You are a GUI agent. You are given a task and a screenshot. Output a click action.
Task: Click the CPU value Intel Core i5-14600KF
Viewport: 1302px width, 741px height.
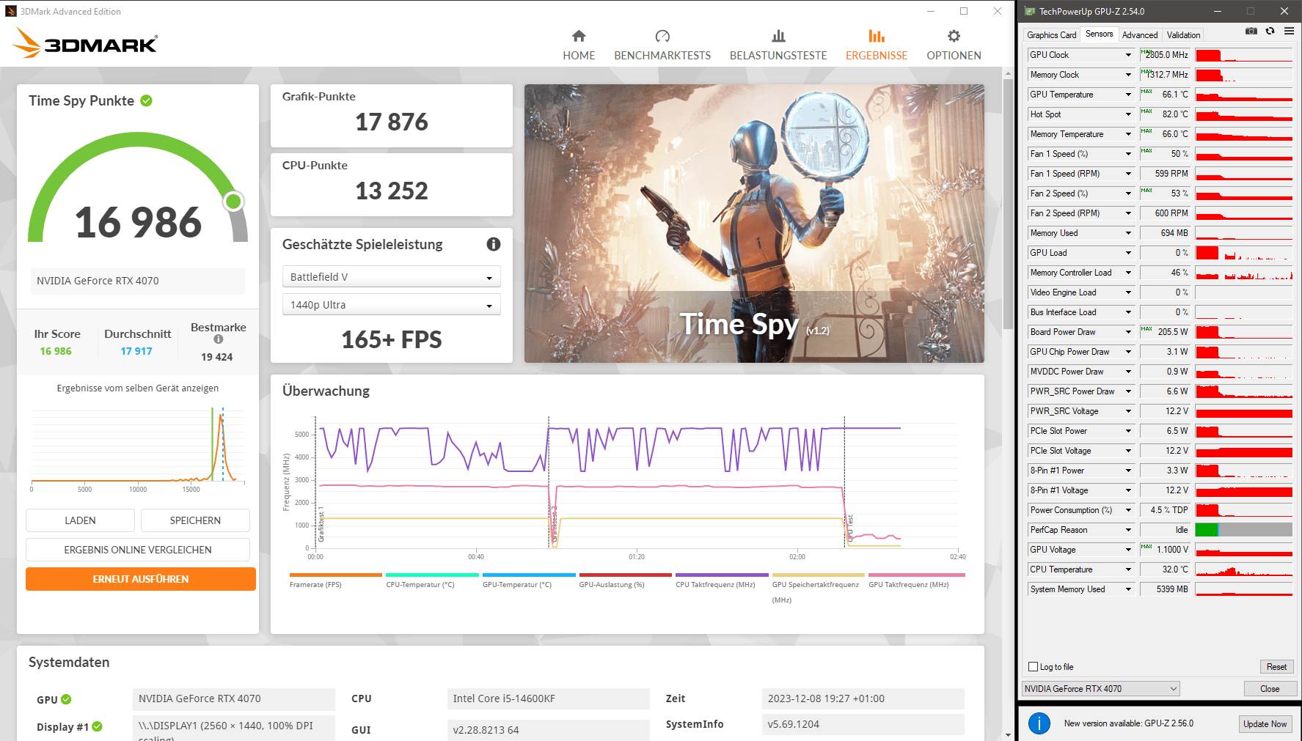[x=548, y=698]
